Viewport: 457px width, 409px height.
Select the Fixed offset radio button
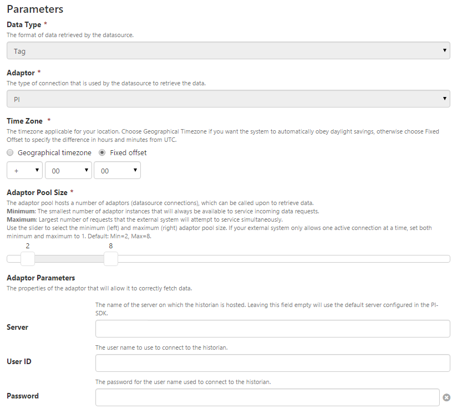click(x=102, y=153)
